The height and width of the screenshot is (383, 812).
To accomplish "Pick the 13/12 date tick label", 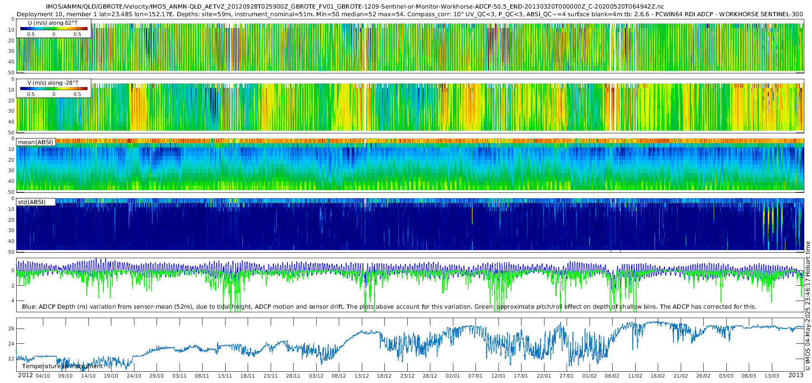I will [x=362, y=376].
